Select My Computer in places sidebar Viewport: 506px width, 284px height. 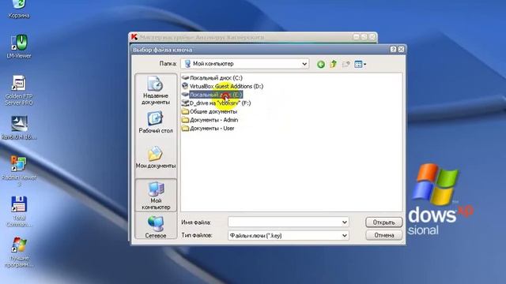pyautogui.click(x=156, y=196)
